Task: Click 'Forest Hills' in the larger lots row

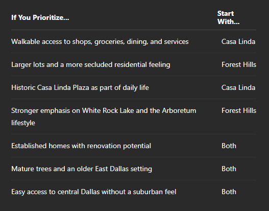Action: pos(239,64)
